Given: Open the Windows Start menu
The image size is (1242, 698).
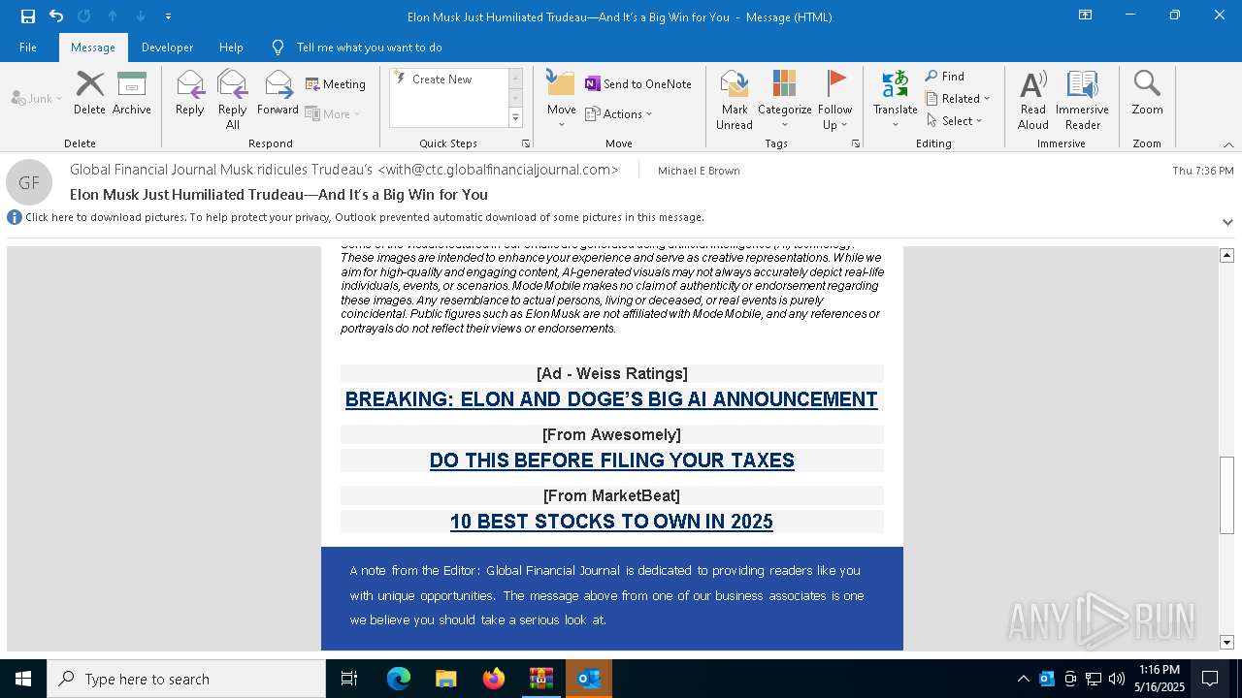Looking at the screenshot, I should point(23,679).
